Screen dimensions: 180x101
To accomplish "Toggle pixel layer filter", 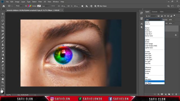I will pos(159,16).
